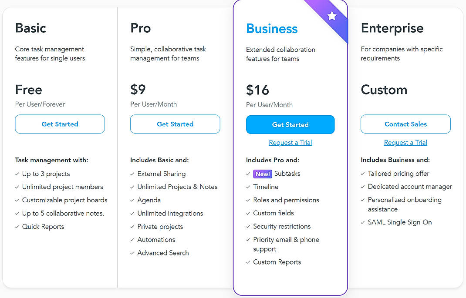Choose Get Started on Business plan
The width and height of the screenshot is (466, 298).
(290, 124)
